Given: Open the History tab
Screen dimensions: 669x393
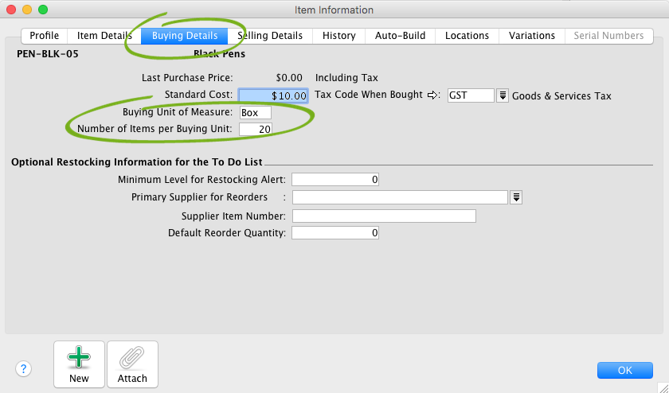Looking at the screenshot, I should (338, 36).
